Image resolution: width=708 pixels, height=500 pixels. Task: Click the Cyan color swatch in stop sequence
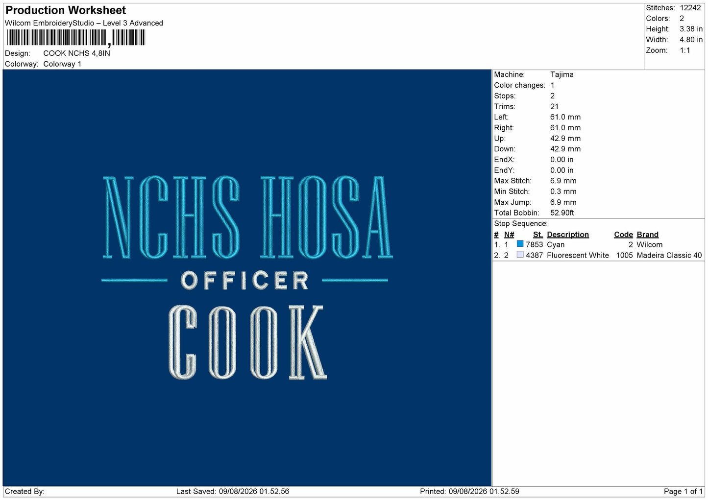[x=520, y=244]
